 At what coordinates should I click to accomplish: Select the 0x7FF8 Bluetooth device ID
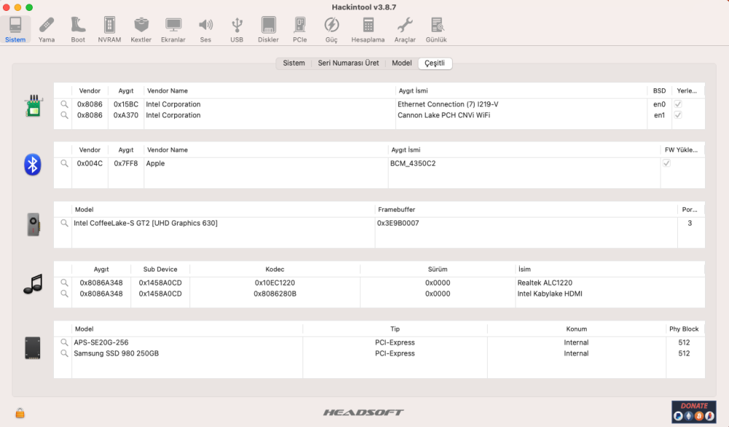(126, 164)
